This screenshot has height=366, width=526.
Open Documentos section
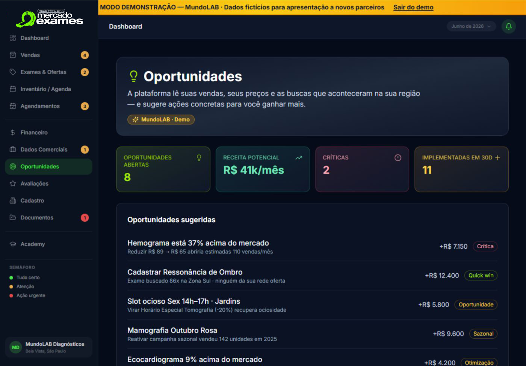coord(48,217)
